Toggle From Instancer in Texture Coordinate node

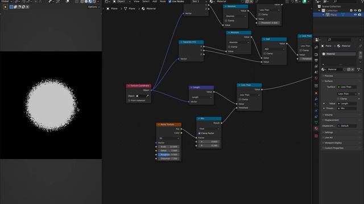pos(129,101)
